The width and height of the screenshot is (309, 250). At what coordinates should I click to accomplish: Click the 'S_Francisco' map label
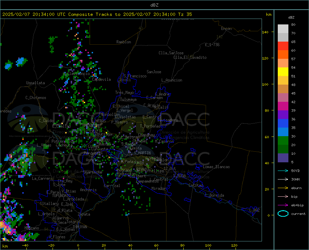click(135, 76)
